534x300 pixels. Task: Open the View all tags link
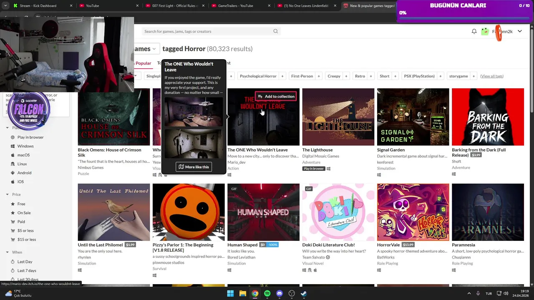coord(491,76)
